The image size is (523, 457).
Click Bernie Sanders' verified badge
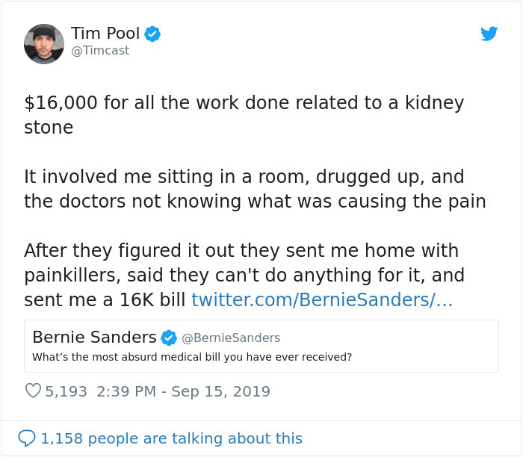(x=169, y=338)
